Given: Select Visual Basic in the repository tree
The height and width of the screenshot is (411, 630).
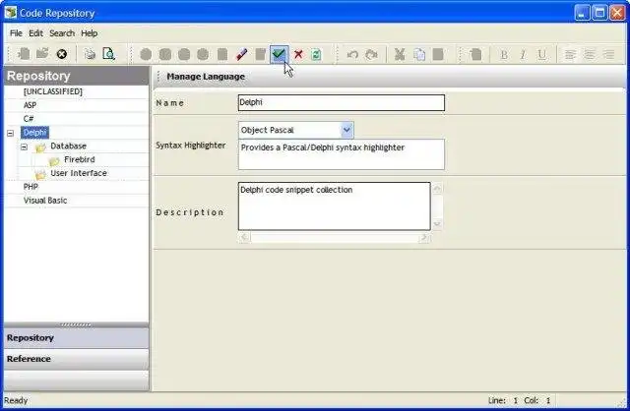Looking at the screenshot, I should tap(45, 201).
